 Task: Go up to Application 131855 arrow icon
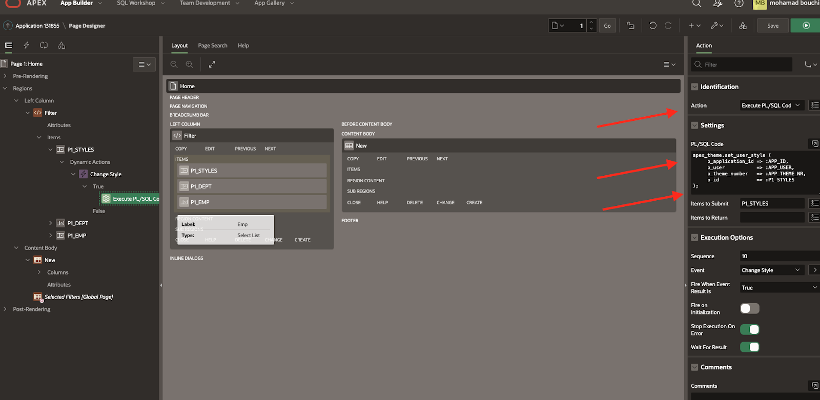pos(8,26)
